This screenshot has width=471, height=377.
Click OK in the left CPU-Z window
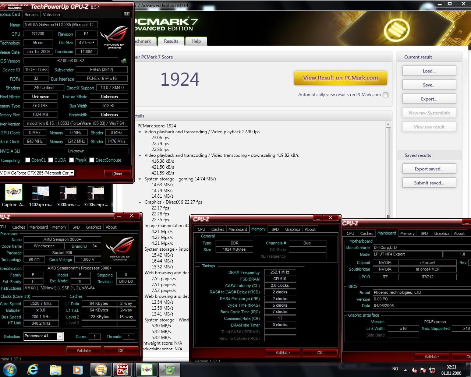tap(121, 350)
